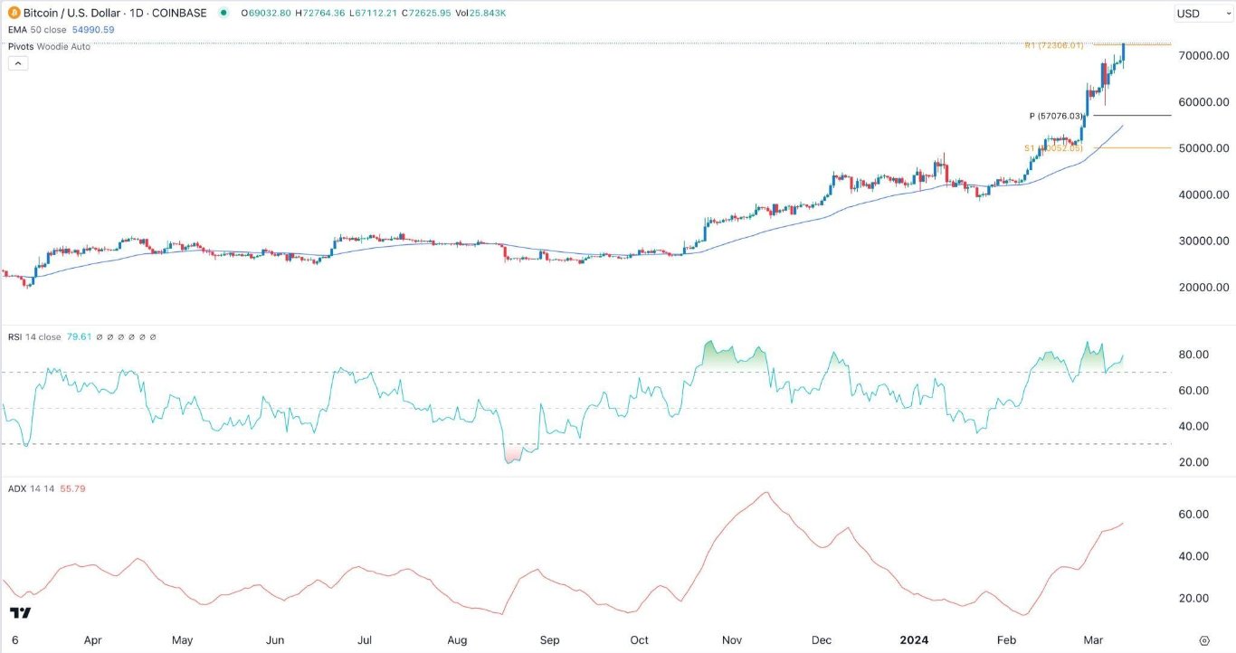Click the Feb label on time axis

(x=1006, y=640)
